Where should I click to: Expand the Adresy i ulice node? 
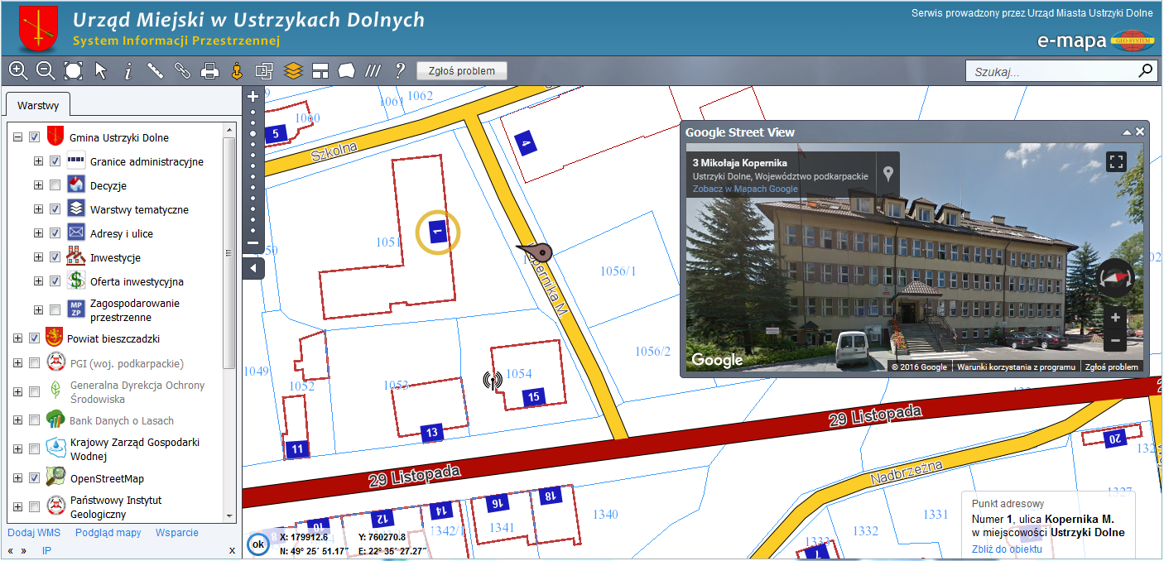[38, 233]
